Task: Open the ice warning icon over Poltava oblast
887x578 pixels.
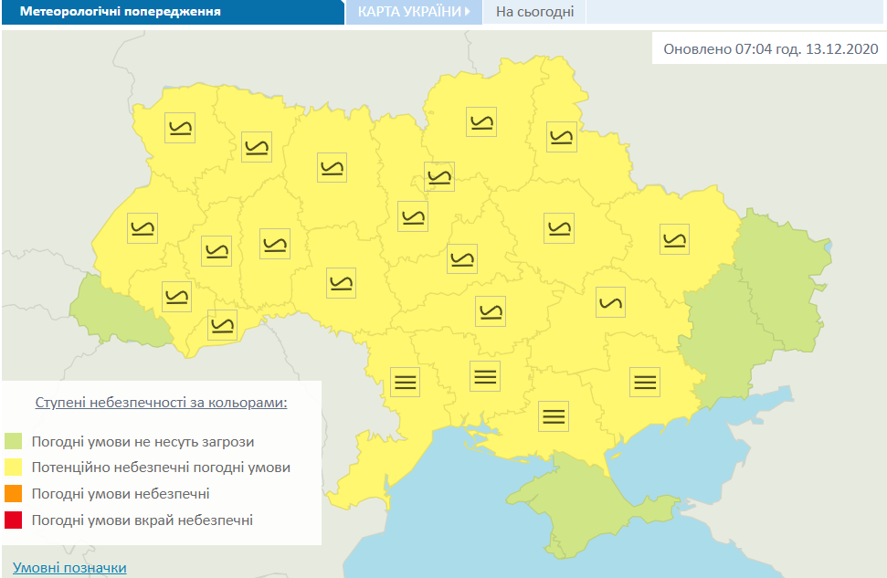Action: coord(560,228)
